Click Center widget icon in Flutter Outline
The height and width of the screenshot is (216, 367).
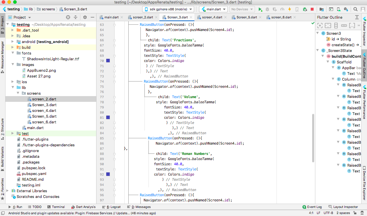click(320, 26)
